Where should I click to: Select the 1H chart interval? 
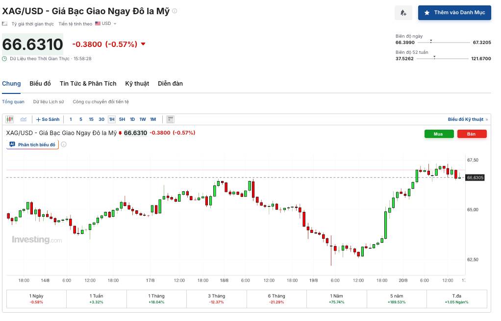[112, 119]
